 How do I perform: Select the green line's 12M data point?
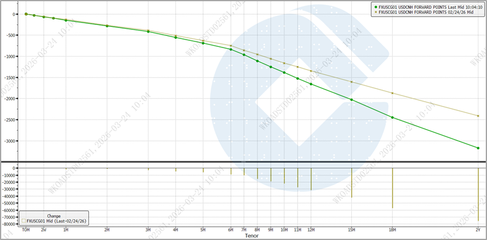(311, 84)
